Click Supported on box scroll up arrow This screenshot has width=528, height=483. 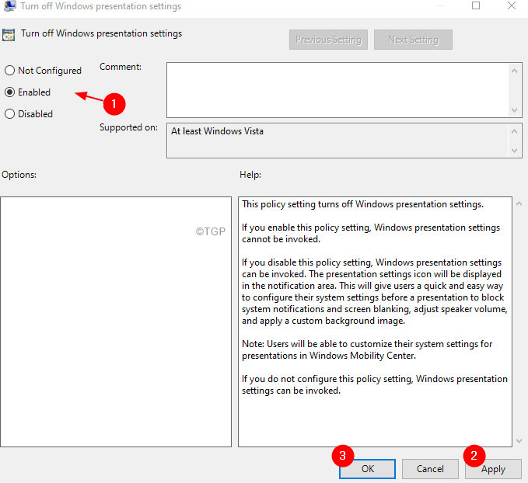click(514, 131)
